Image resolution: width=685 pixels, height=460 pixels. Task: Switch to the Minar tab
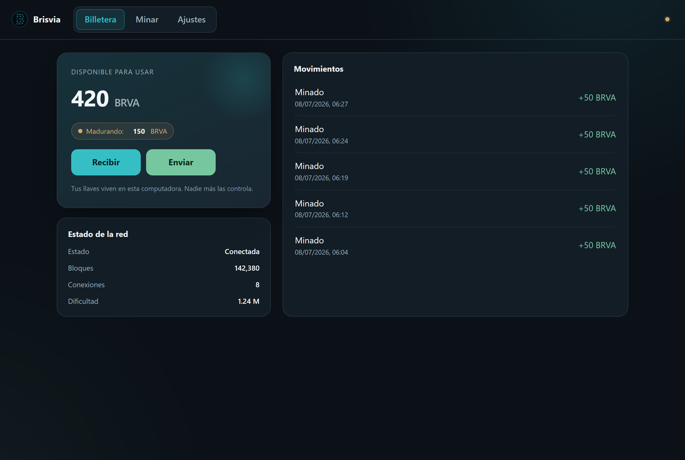(x=147, y=20)
